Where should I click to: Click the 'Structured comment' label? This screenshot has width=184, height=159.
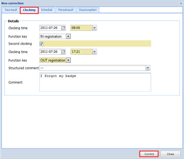pos(24,68)
